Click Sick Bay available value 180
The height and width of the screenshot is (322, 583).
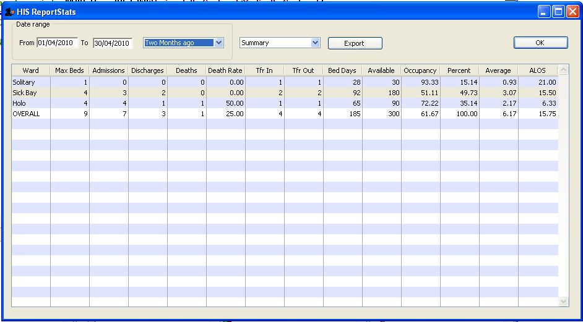(x=394, y=93)
